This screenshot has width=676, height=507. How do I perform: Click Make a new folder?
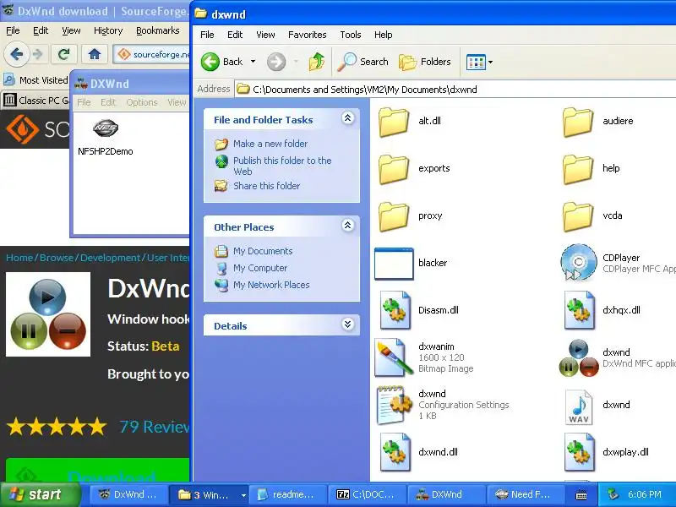coord(270,144)
